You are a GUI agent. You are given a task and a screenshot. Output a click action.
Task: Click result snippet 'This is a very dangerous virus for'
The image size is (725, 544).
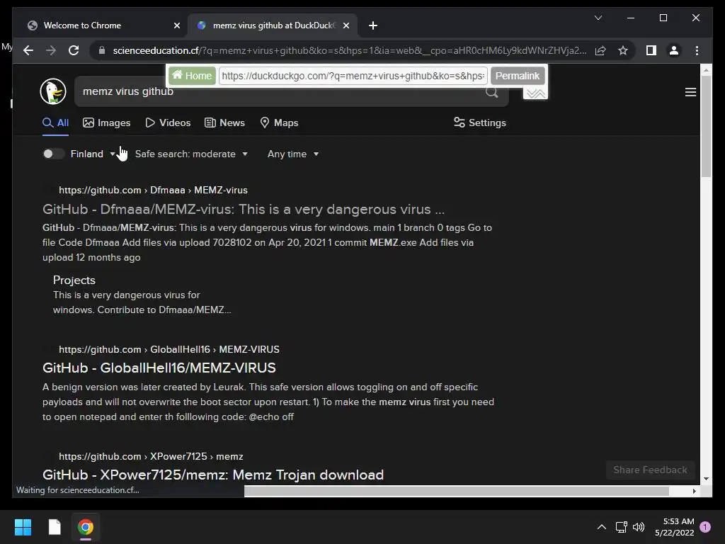(126, 295)
